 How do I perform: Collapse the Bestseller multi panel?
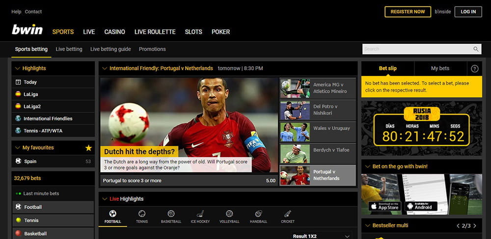click(367, 226)
